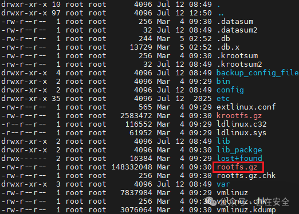This screenshot has width=299, height=214.
Task: Click the 3076064 file size value
Action: (x=136, y=210)
